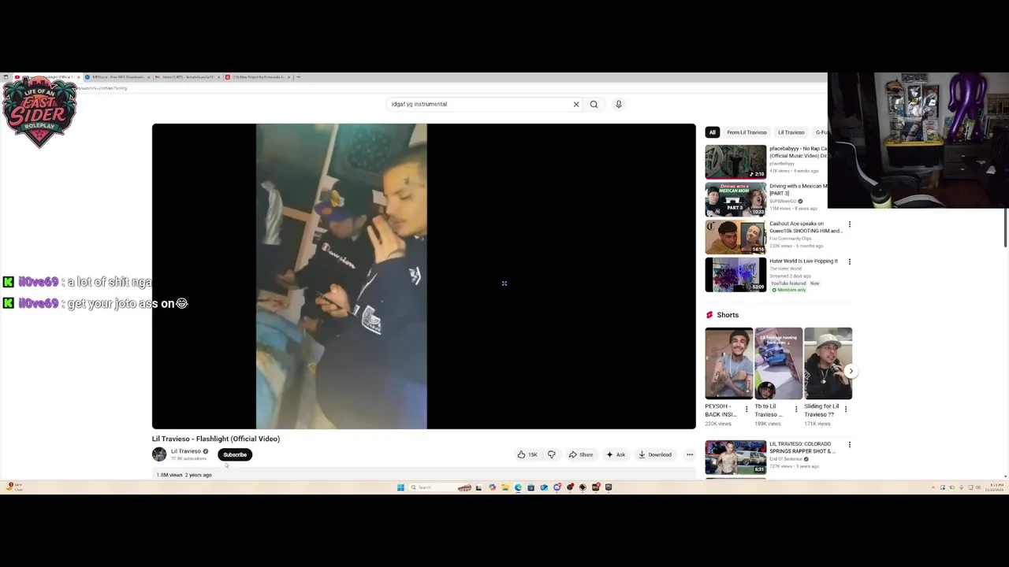1009x567 pixels.
Task: Like the Flashlight video (15K thumbs up)
Action: click(x=527, y=454)
